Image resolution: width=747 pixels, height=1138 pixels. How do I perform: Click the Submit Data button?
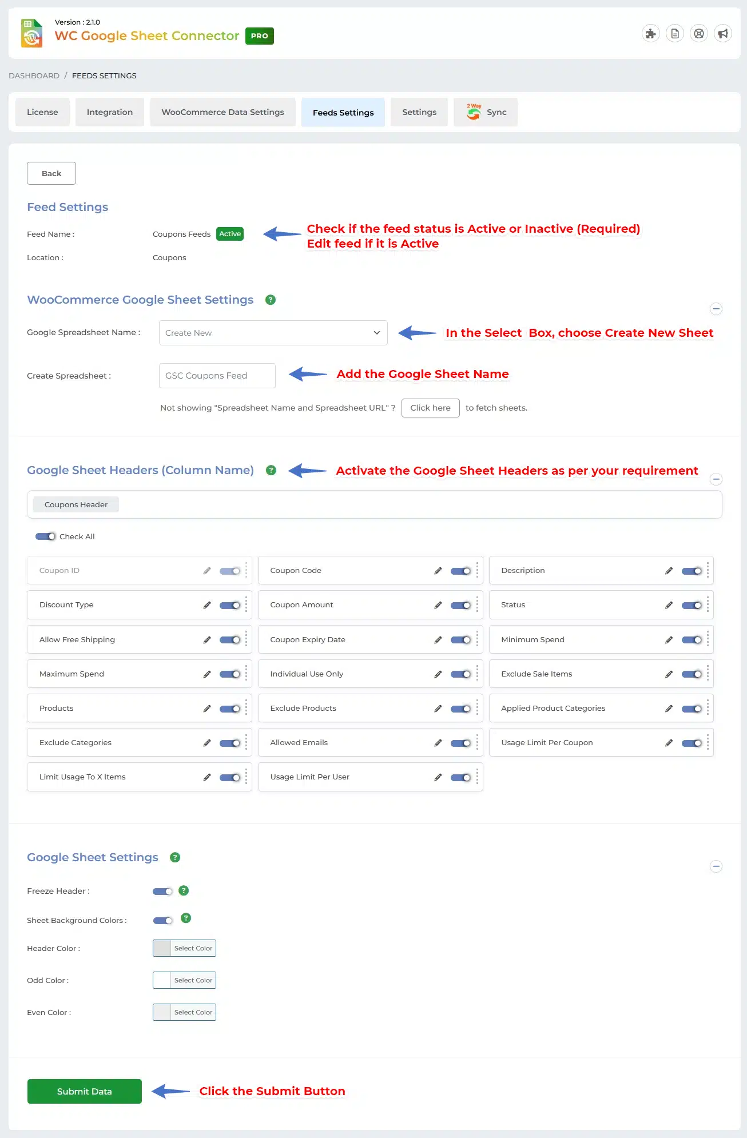pyautogui.click(x=85, y=1091)
